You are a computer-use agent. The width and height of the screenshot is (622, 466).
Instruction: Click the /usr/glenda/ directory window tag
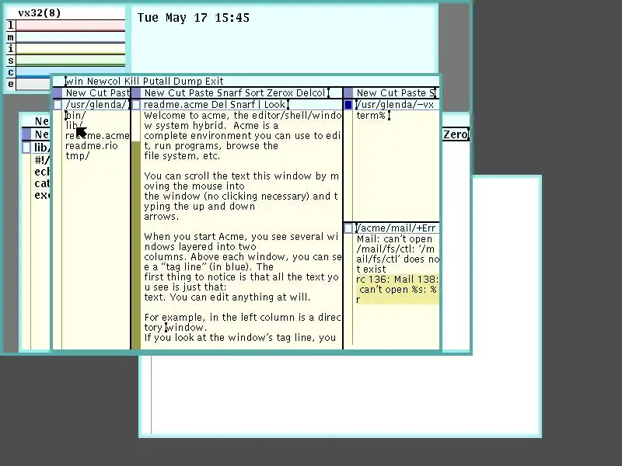(x=96, y=105)
